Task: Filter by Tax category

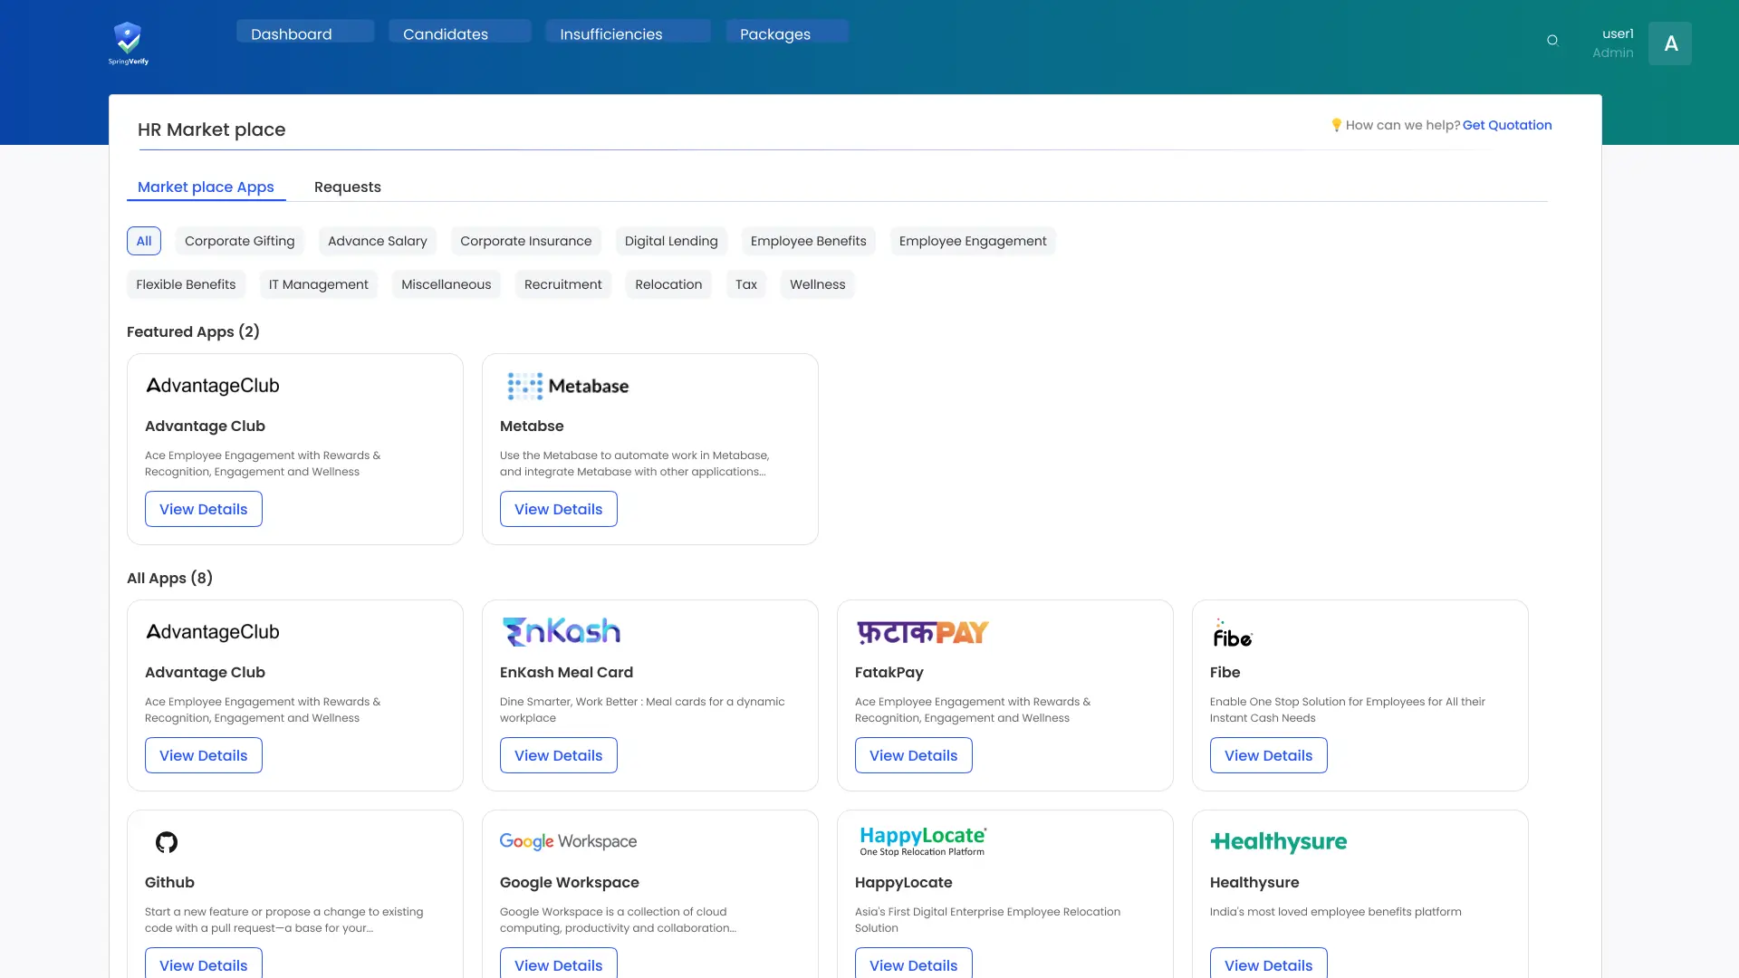Action: click(x=746, y=284)
